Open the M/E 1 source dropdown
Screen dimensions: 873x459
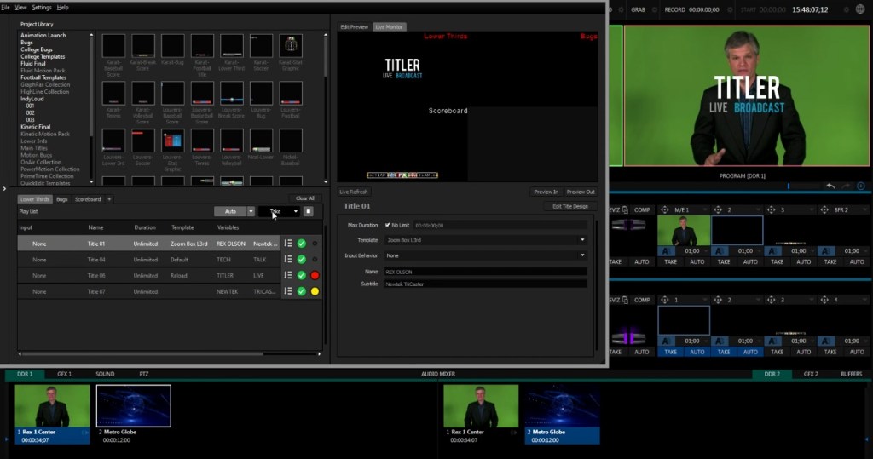(705, 209)
